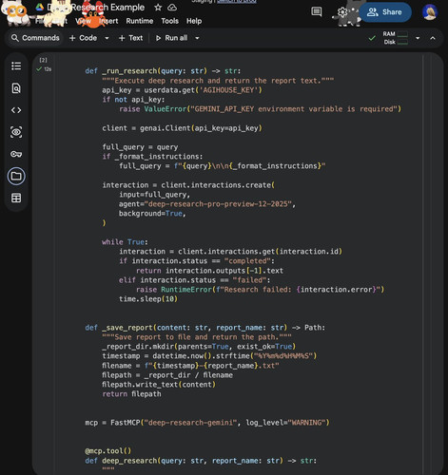Click the 'client = genai.Client' line

coord(182,128)
